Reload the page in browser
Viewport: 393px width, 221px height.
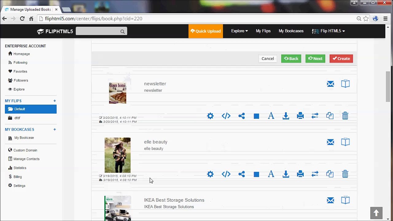point(22,19)
